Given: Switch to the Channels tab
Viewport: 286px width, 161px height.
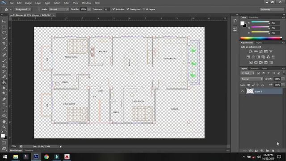Looking at the screenshot, I should point(254,68).
